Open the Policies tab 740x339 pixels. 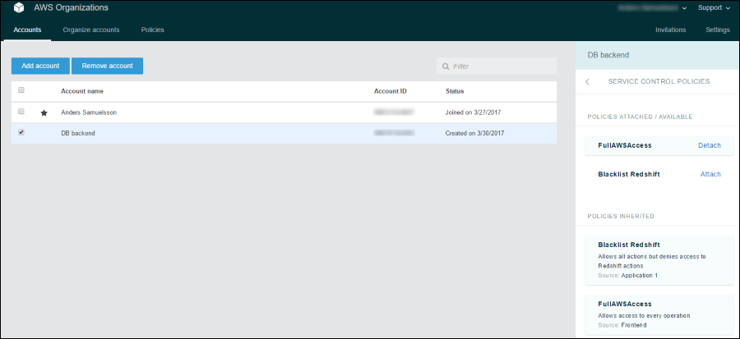coord(152,30)
